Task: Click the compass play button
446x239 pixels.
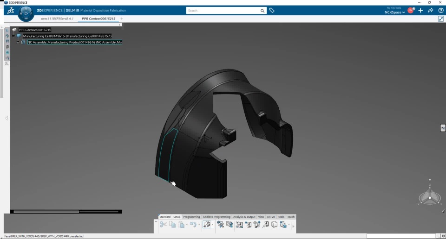Action: [26, 13]
